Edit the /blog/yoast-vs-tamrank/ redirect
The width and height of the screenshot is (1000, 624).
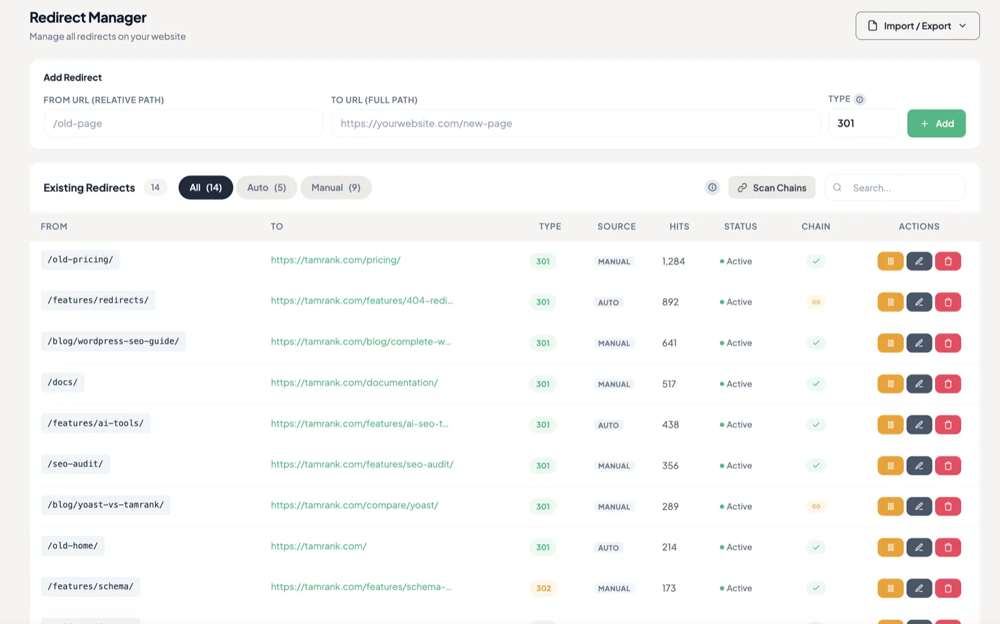pos(919,506)
